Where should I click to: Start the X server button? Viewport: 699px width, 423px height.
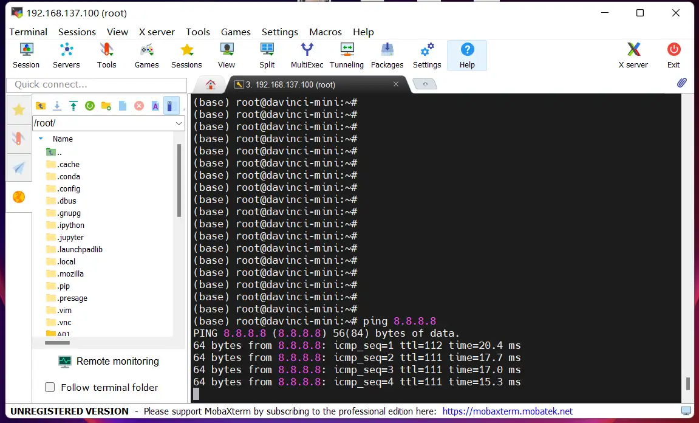633,55
